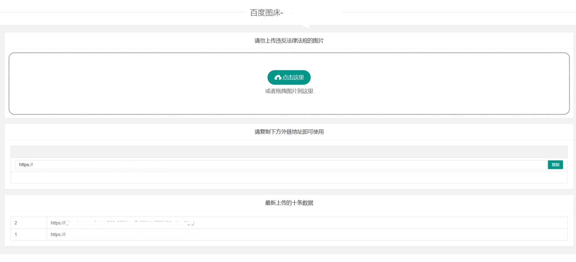
Task: Click the cloud upload icon in 点击这里
Action: tap(278, 77)
